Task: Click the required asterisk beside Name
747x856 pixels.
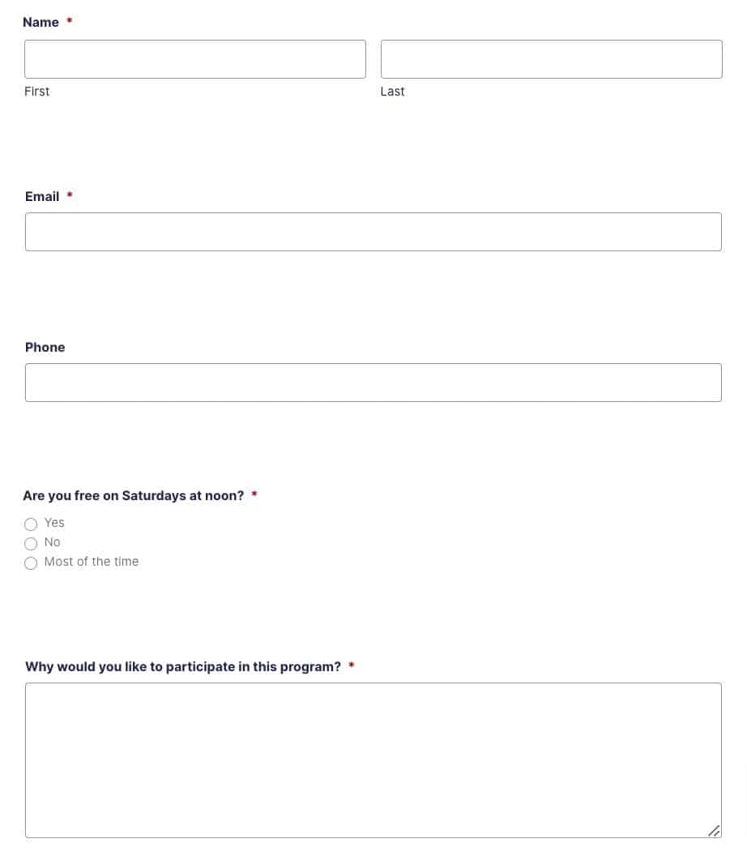Action: 70,21
